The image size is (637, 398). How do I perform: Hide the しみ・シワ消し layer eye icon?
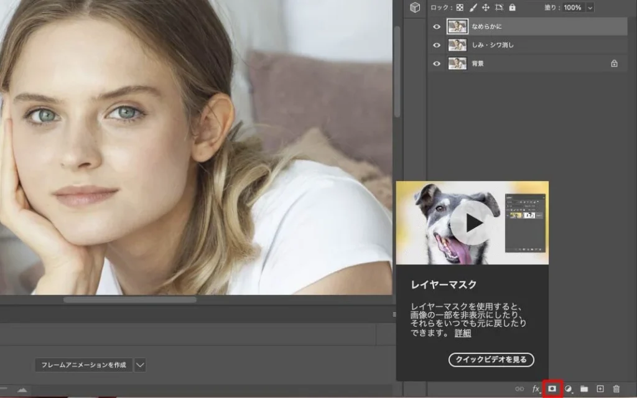(x=437, y=45)
